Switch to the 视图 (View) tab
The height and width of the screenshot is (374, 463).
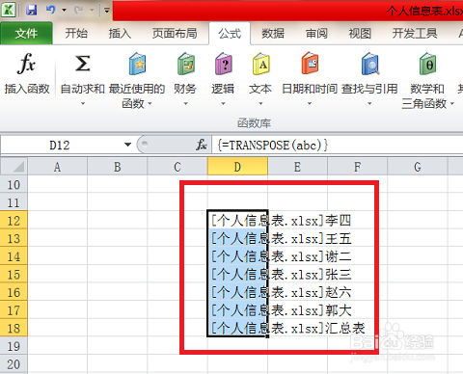pyautogui.click(x=360, y=33)
